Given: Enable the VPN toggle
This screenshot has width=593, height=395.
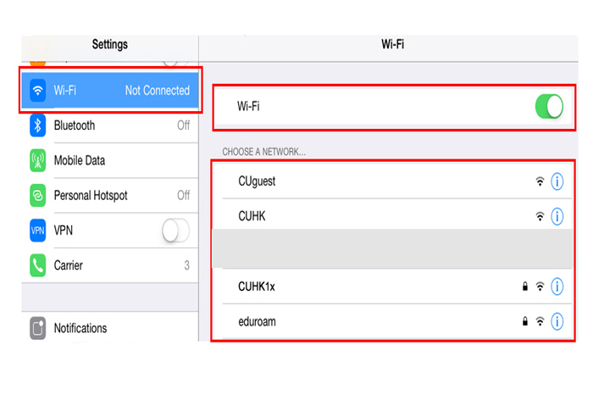Looking at the screenshot, I should point(176,231).
